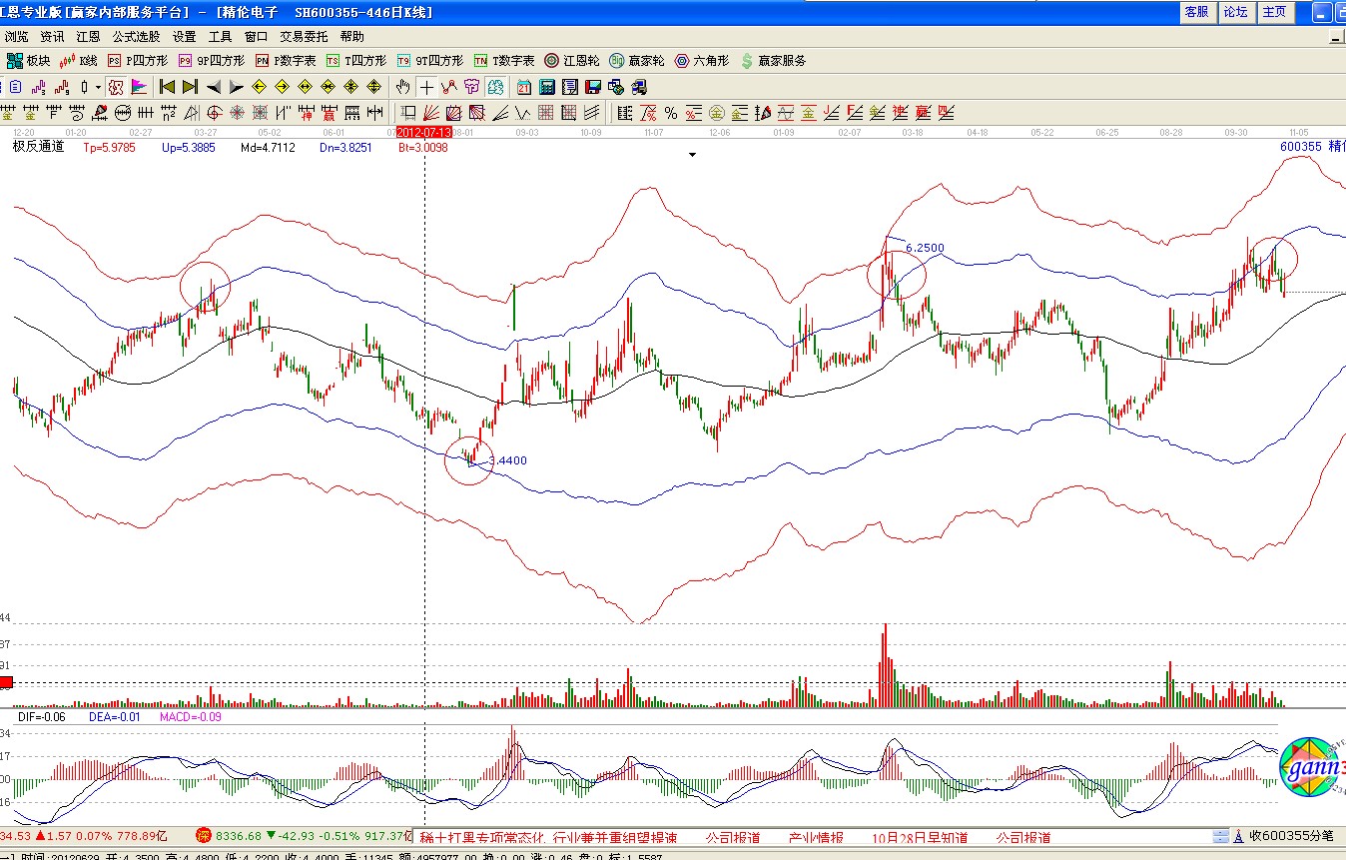This screenshot has width=1346, height=860.
Task: Open the 交易委托 menu
Action: 303,36
